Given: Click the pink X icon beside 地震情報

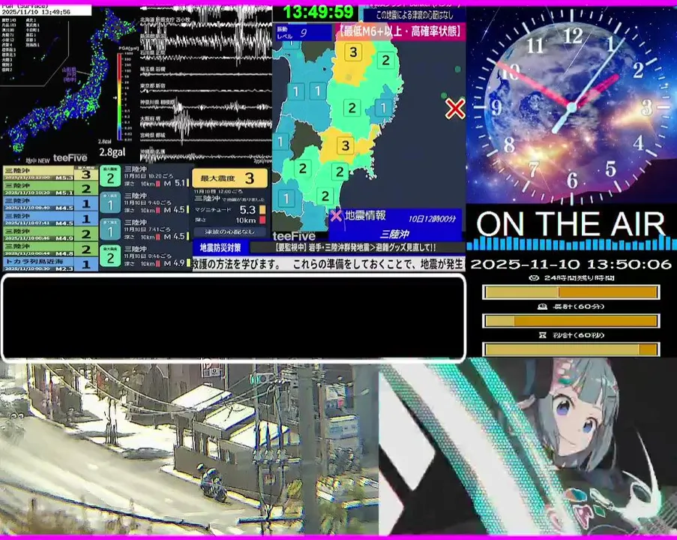Looking at the screenshot, I should tap(336, 215).
